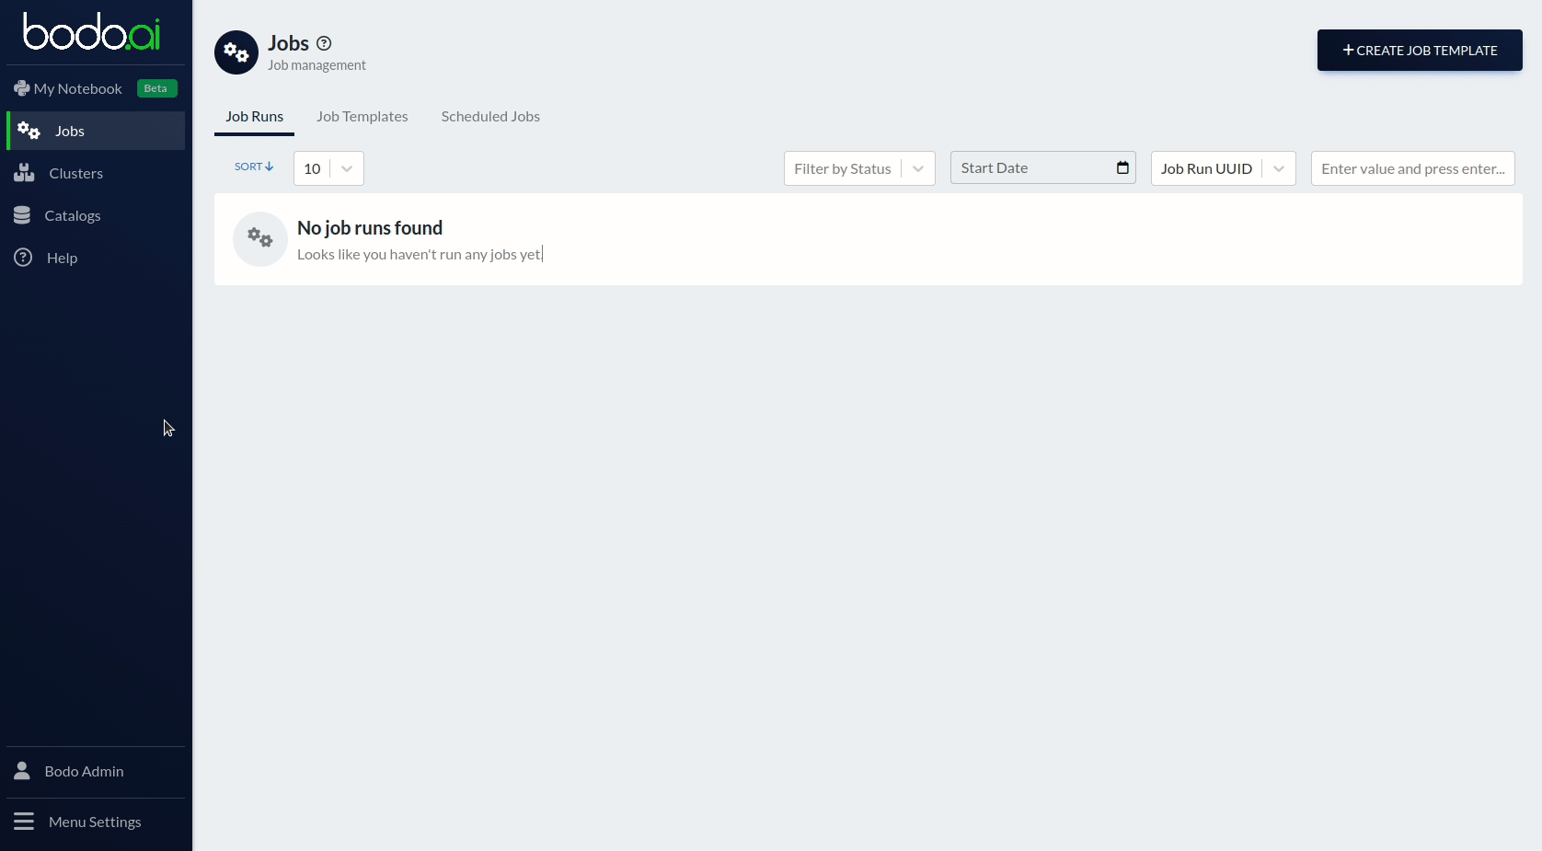
Task: Click the calendar icon in Start Date
Action: click(1122, 167)
